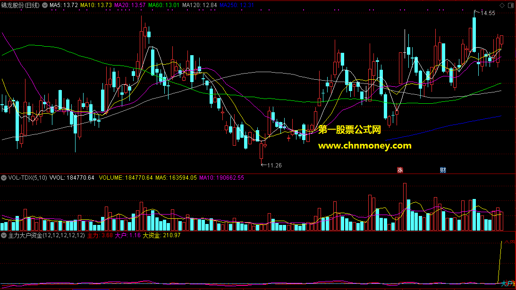This screenshot has height=290, width=516.
Task: Click the stock title 锦龙股份(日线)
Action: click(x=20, y=5)
